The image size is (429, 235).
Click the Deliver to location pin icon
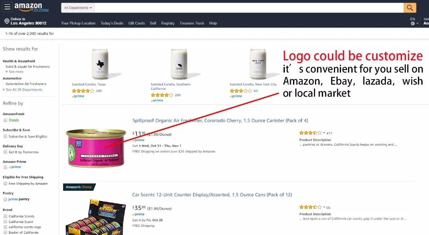[7, 21]
